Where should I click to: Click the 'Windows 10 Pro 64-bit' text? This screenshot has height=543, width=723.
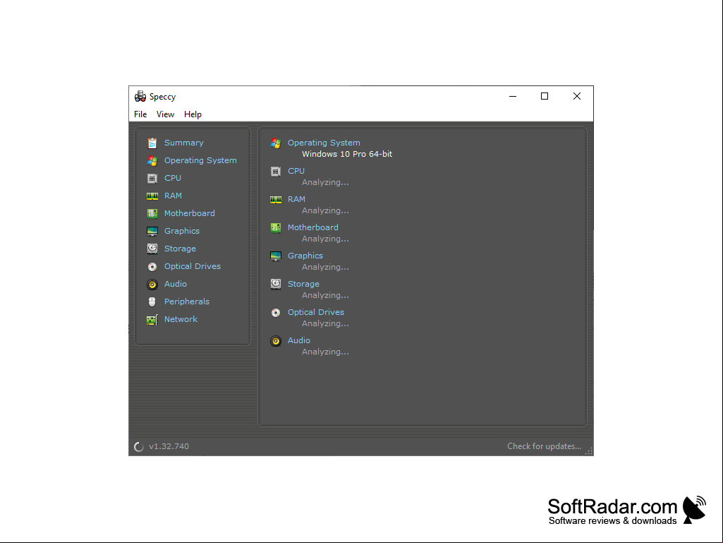point(347,154)
